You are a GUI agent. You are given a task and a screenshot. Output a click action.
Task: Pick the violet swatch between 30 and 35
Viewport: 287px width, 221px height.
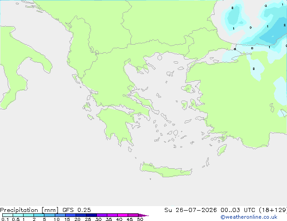[101, 215]
